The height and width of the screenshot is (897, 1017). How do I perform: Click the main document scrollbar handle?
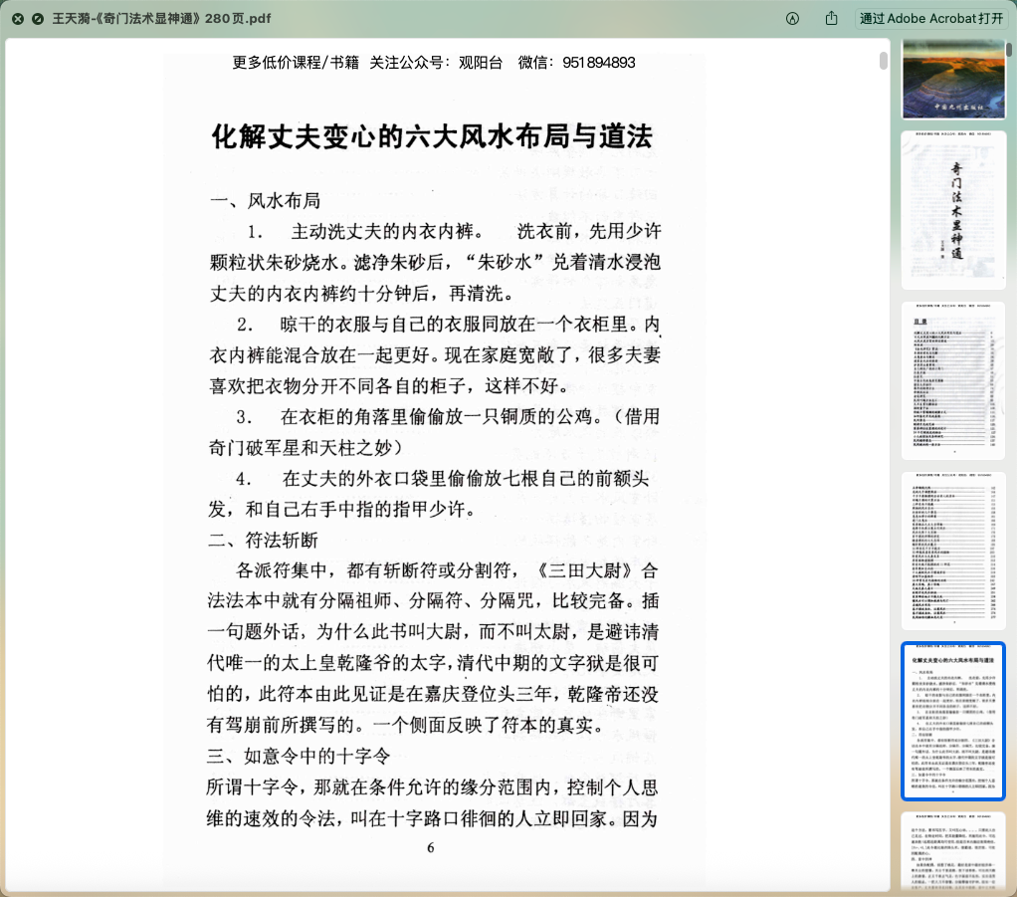click(x=883, y=61)
